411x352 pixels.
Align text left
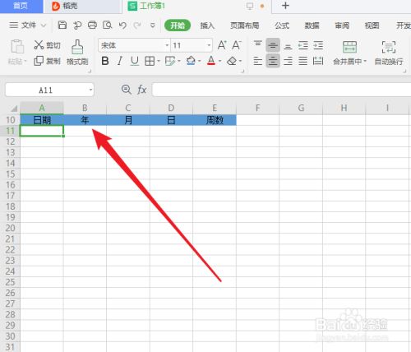click(258, 61)
